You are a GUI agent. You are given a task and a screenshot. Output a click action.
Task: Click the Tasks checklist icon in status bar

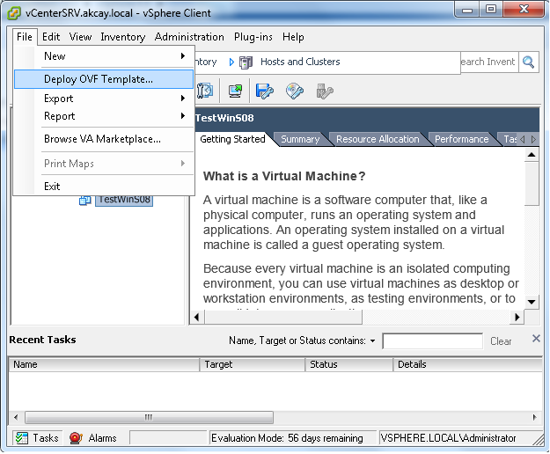point(22,438)
